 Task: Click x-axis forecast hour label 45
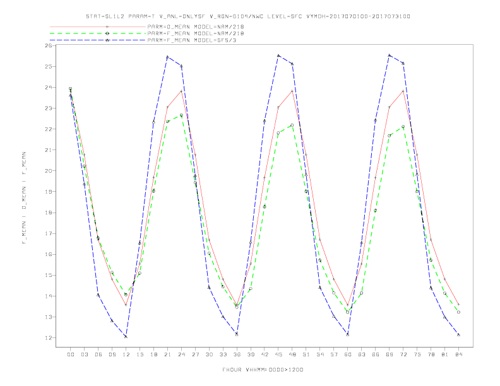click(x=278, y=354)
